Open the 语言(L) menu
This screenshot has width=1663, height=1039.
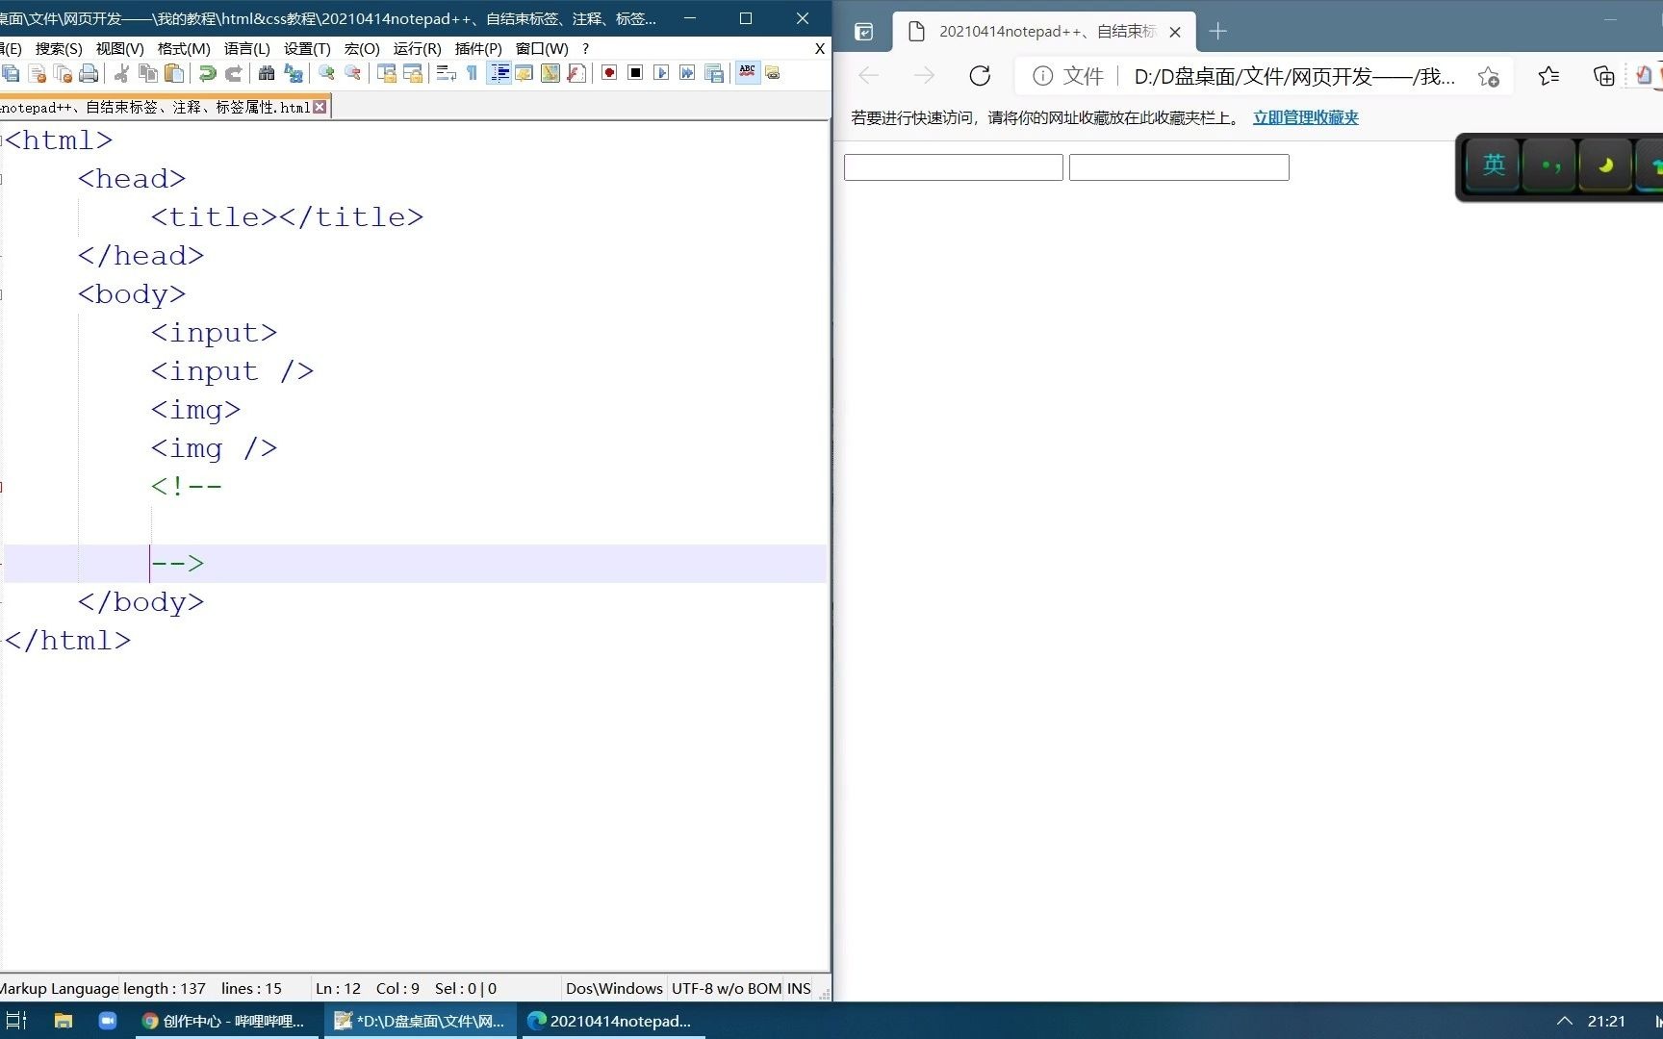tap(247, 48)
